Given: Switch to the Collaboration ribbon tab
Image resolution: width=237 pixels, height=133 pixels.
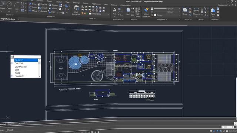Looking at the screenshot, I should click(x=126, y=5).
